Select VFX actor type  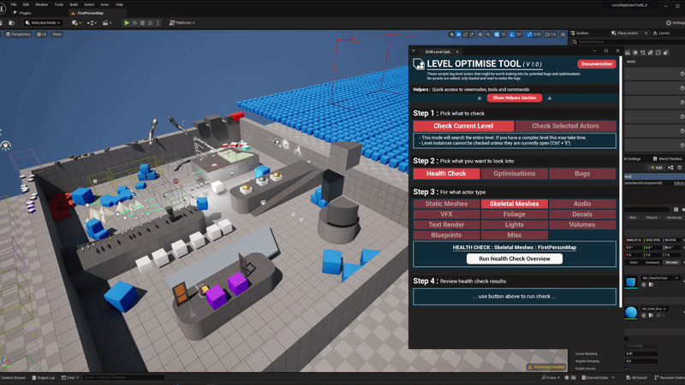click(446, 215)
